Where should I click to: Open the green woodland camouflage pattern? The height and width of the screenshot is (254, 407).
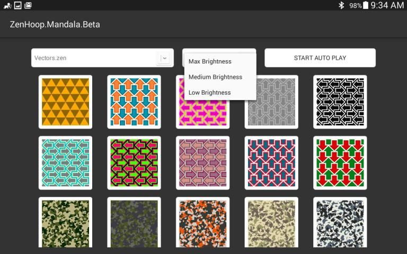pos(65,222)
